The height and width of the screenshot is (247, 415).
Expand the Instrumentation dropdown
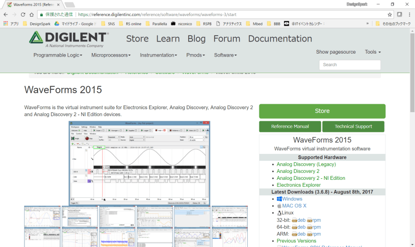159,55
